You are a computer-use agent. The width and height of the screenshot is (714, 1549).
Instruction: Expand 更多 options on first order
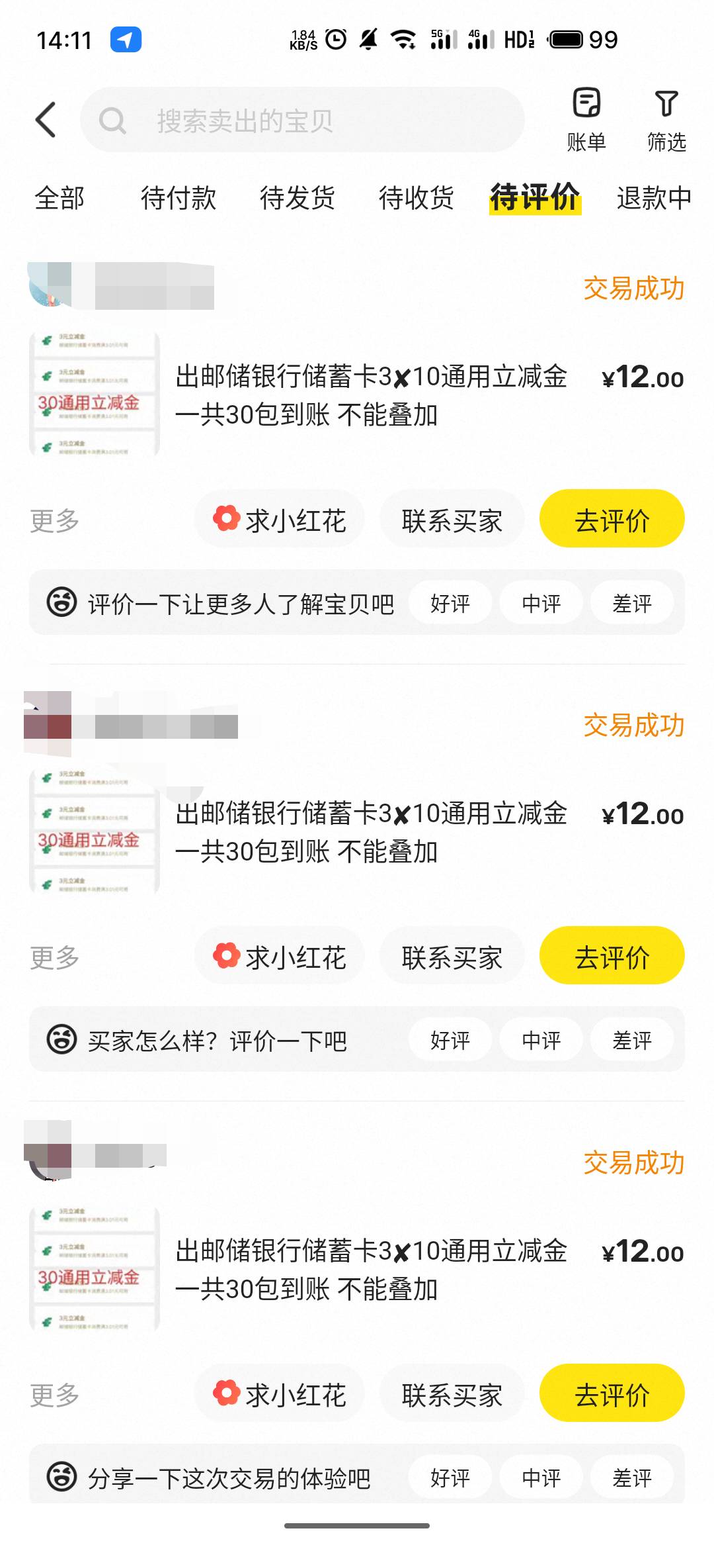click(x=55, y=520)
